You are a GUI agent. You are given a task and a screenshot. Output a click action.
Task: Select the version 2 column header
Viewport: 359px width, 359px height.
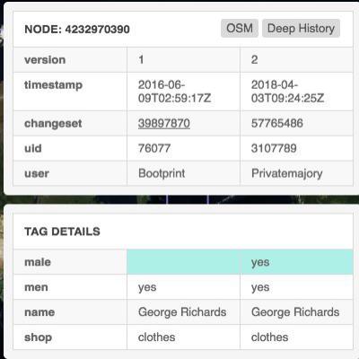296,60
